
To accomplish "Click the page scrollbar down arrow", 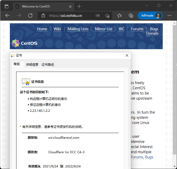I will [174, 166].
